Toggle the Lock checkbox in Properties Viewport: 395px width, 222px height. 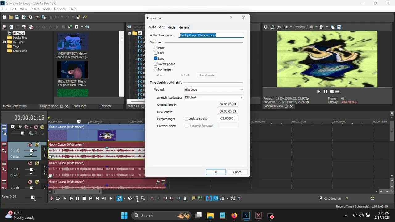156,53
